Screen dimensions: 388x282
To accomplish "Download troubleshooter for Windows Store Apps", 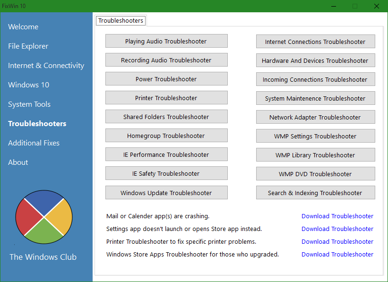I will coord(337,254).
